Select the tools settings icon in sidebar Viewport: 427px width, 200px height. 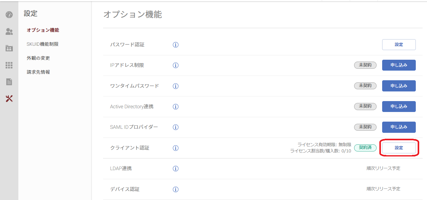coord(9,99)
